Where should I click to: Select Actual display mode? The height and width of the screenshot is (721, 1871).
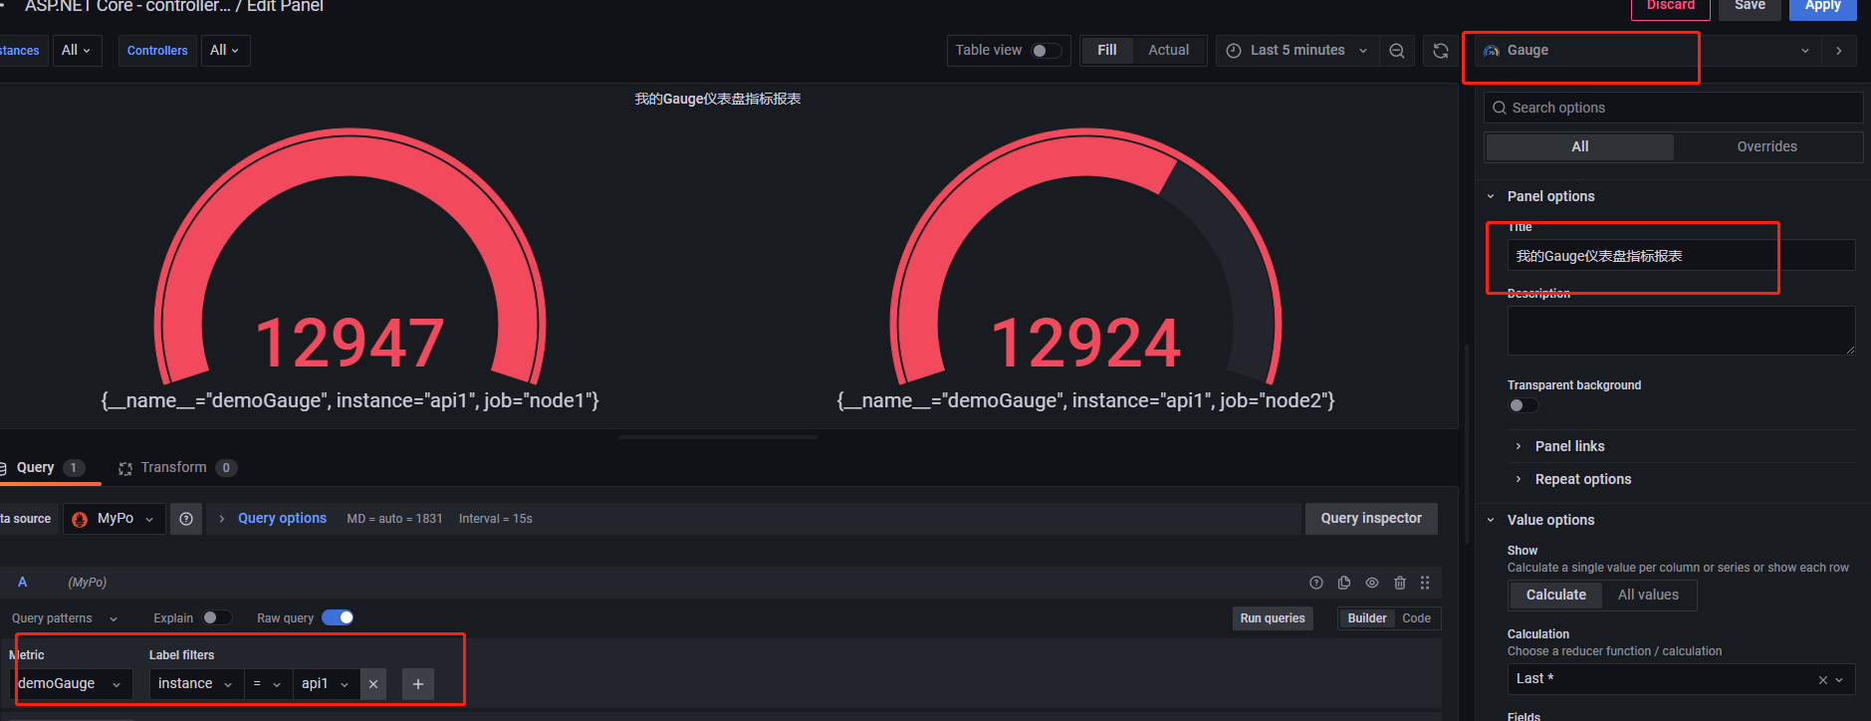pos(1169,50)
